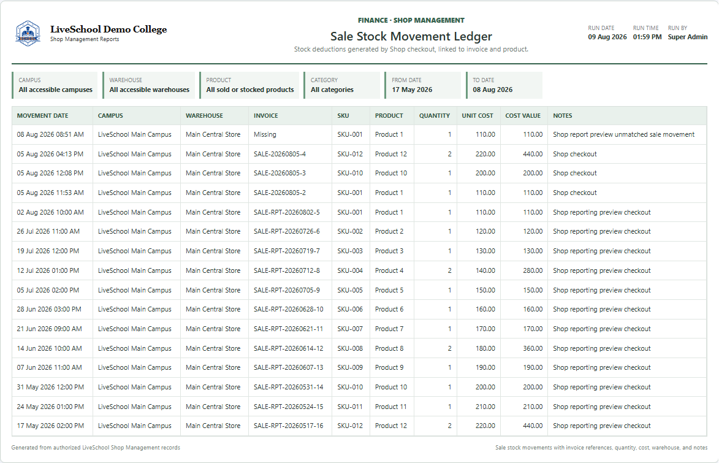Click the run date 09 Aug 2026
The image size is (719, 463).
point(607,37)
